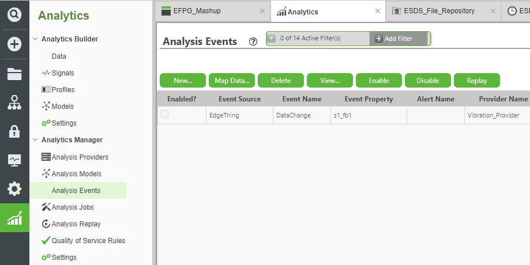The image size is (530, 265).
Task: Click the View... button
Action: (330, 80)
